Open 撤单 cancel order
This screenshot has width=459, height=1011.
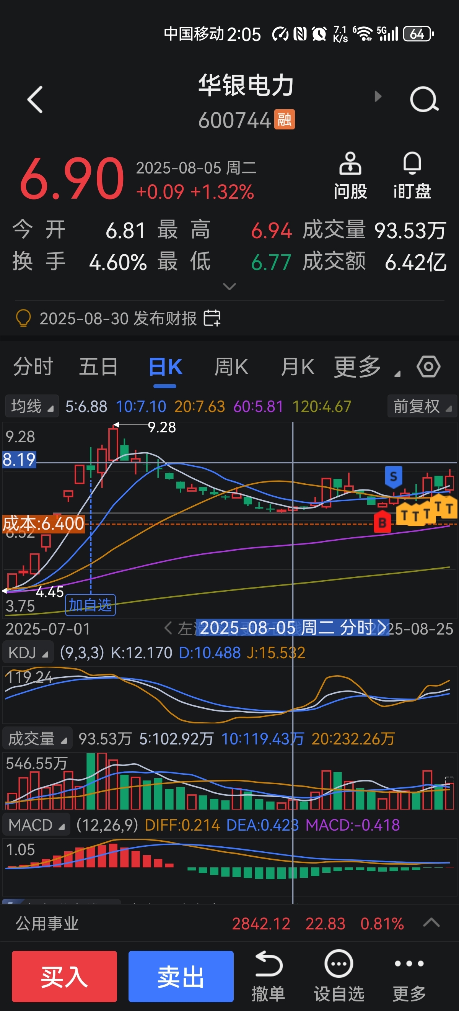tap(269, 977)
